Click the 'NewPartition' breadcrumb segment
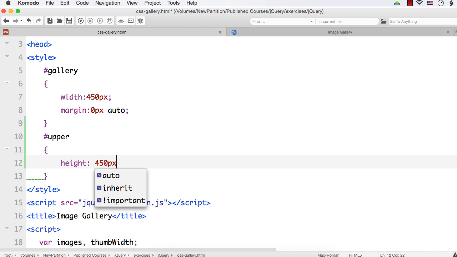The width and height of the screenshot is (457, 257). pos(54,255)
